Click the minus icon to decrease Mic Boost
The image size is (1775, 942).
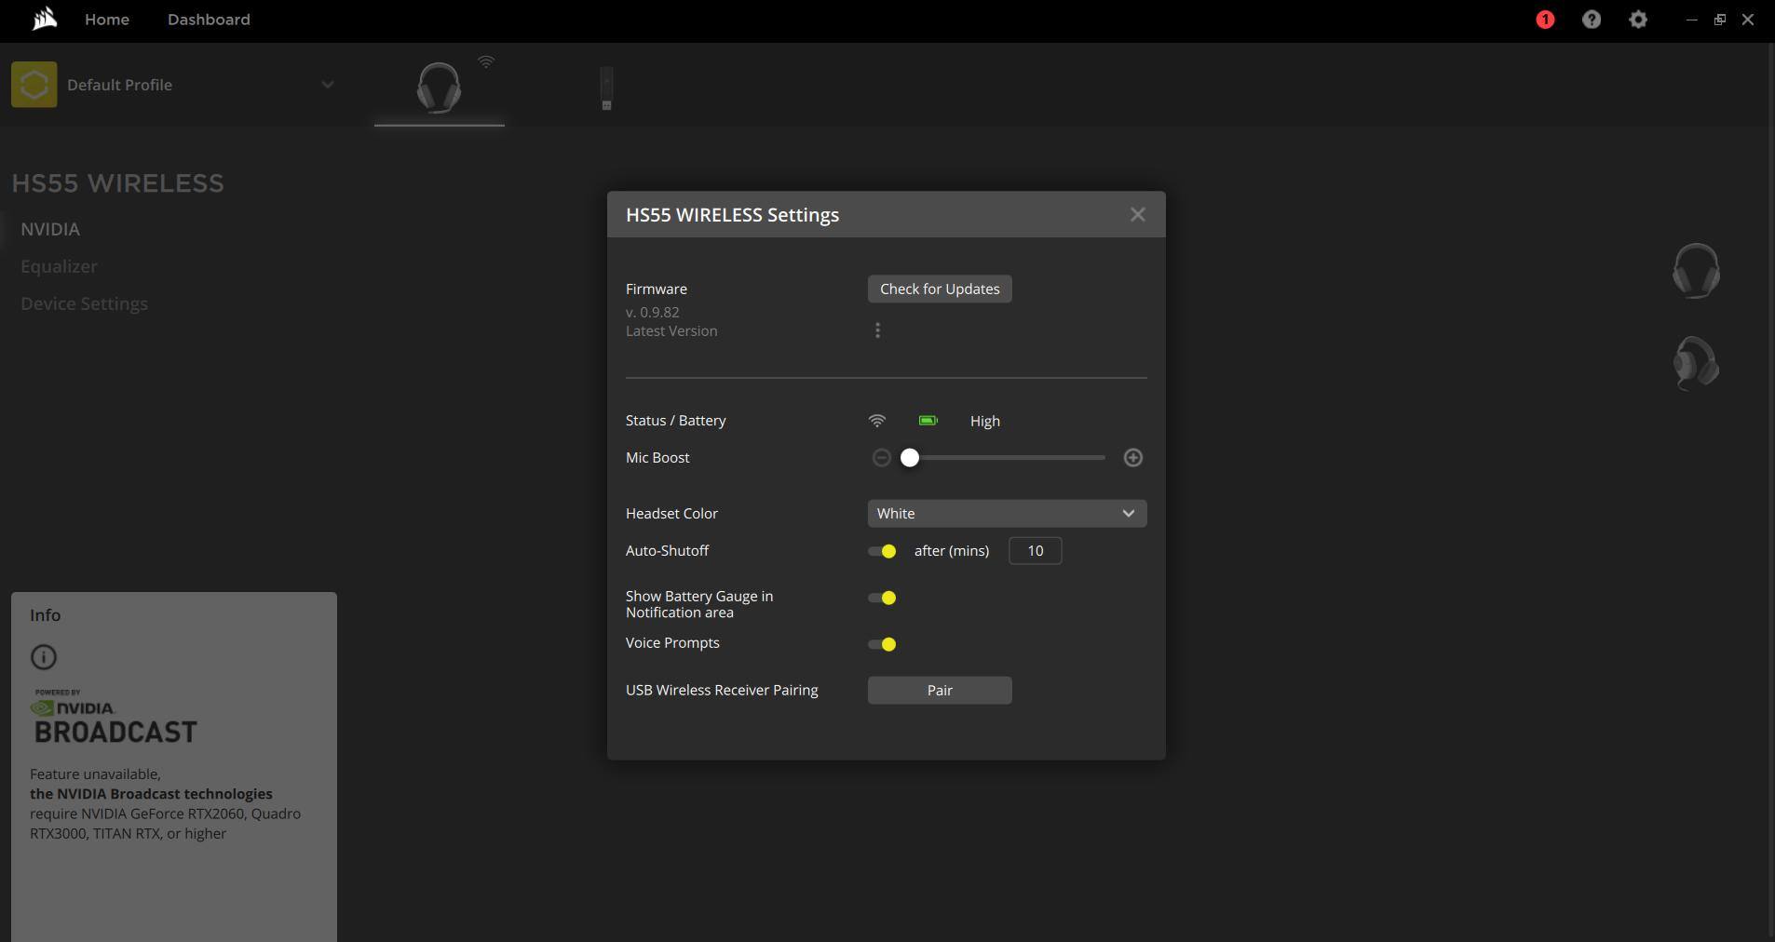(x=881, y=458)
